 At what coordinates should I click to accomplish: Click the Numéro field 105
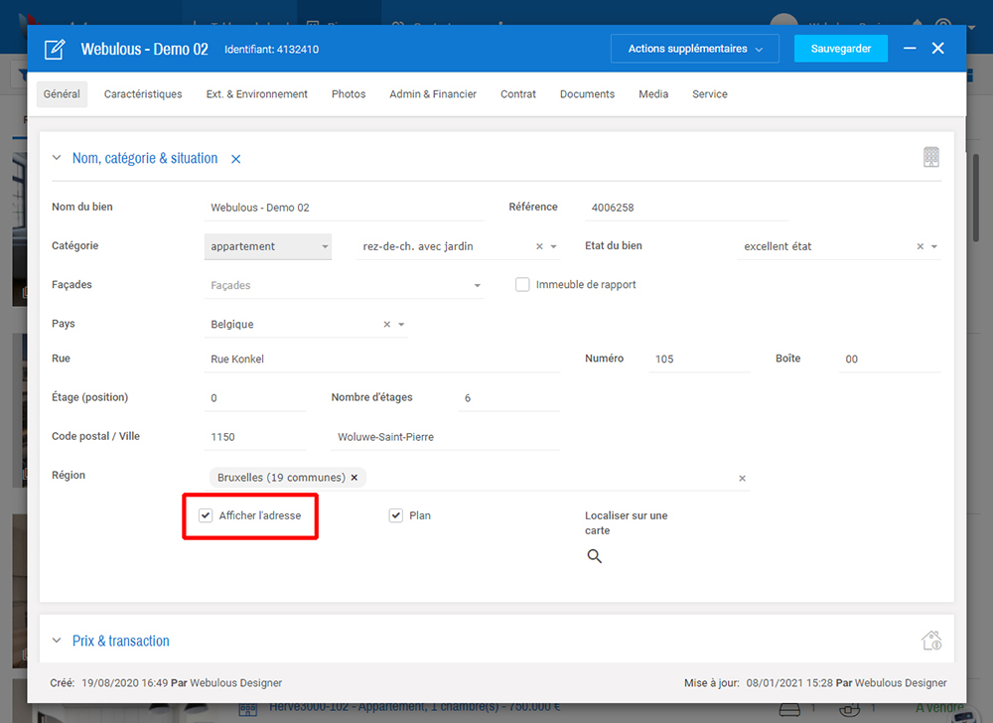[699, 359]
